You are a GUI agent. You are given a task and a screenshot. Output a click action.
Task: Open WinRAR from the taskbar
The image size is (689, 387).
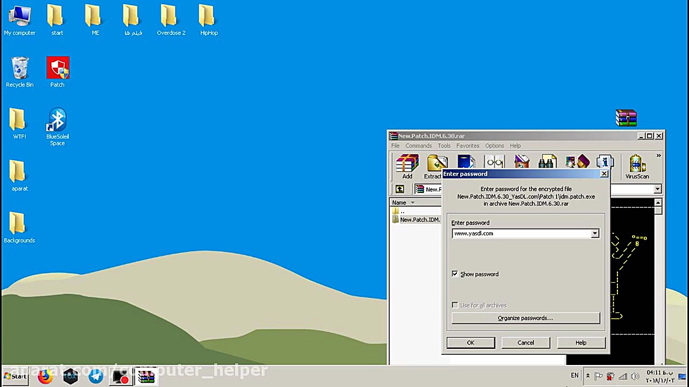click(146, 376)
